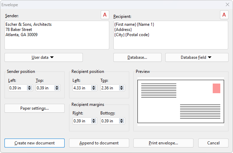
Task: Decrease Sender position Left value
Action: pyautogui.click(x=30, y=89)
